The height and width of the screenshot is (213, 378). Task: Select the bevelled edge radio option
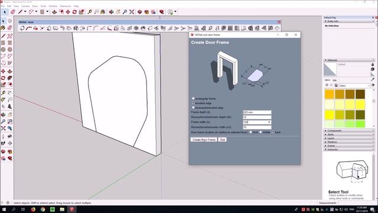tap(193, 103)
